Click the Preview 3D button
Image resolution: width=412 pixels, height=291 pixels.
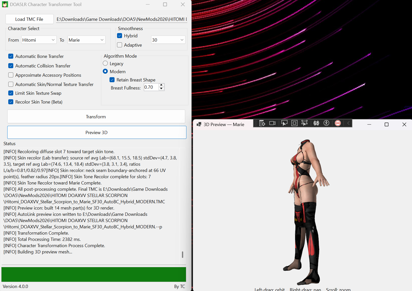(97, 132)
